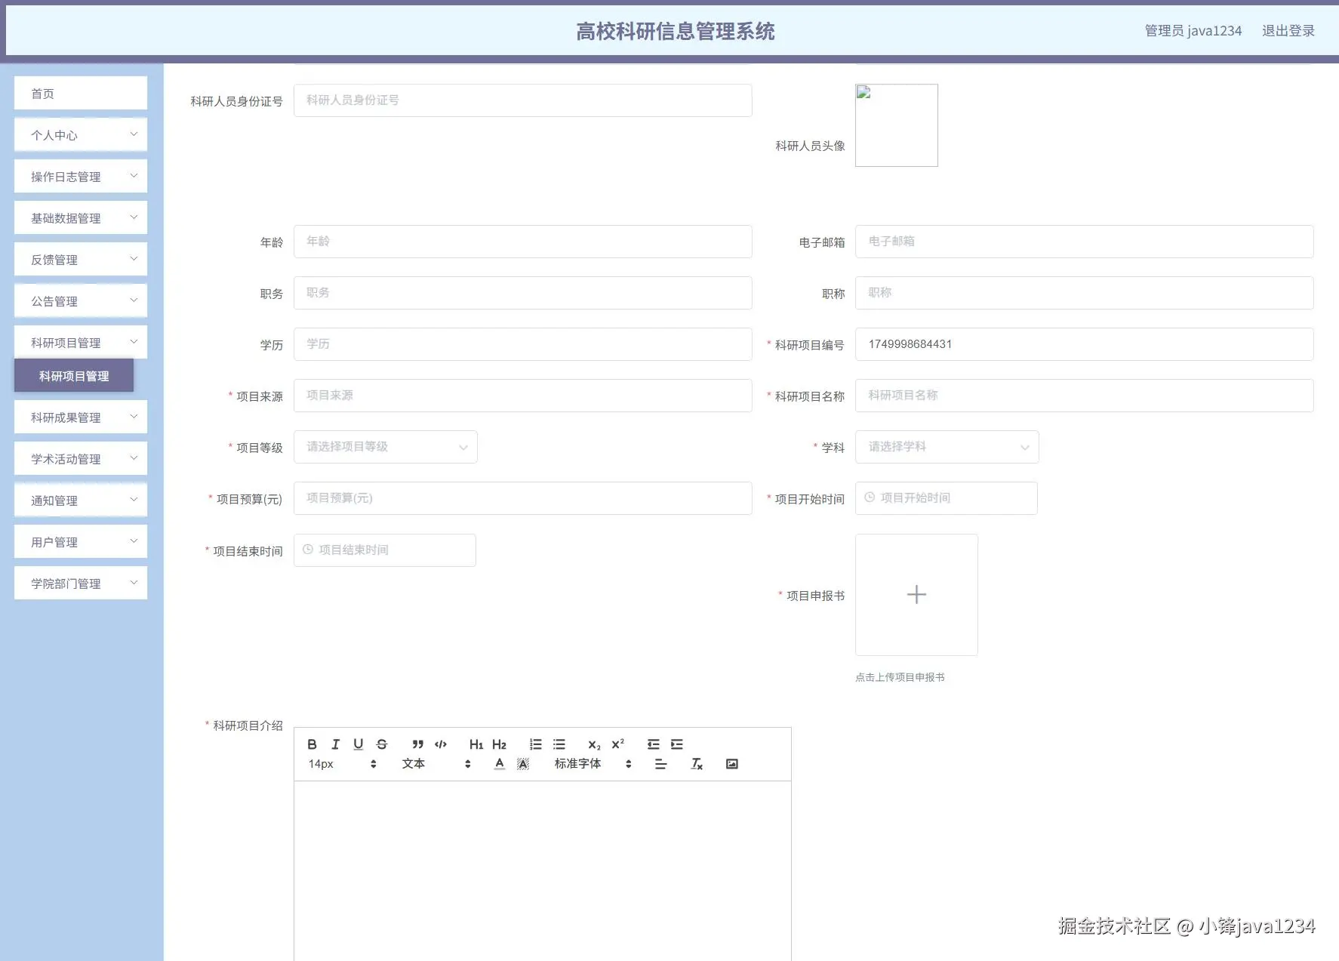This screenshot has width=1339, height=961.
Task: Focus the 项目来源 input field
Action: [523, 396]
